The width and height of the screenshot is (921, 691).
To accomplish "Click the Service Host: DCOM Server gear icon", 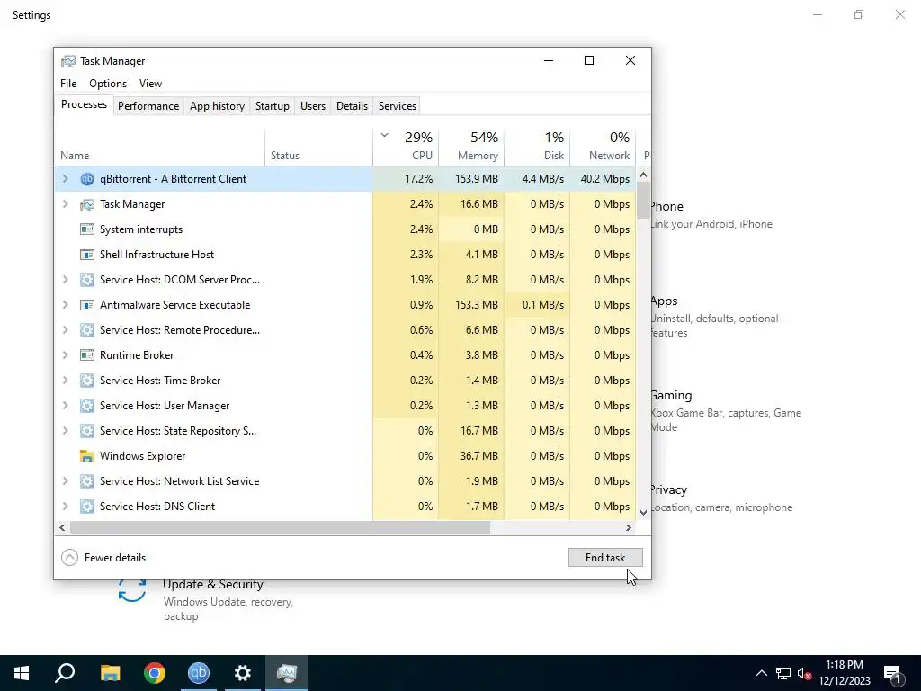I will click(87, 280).
